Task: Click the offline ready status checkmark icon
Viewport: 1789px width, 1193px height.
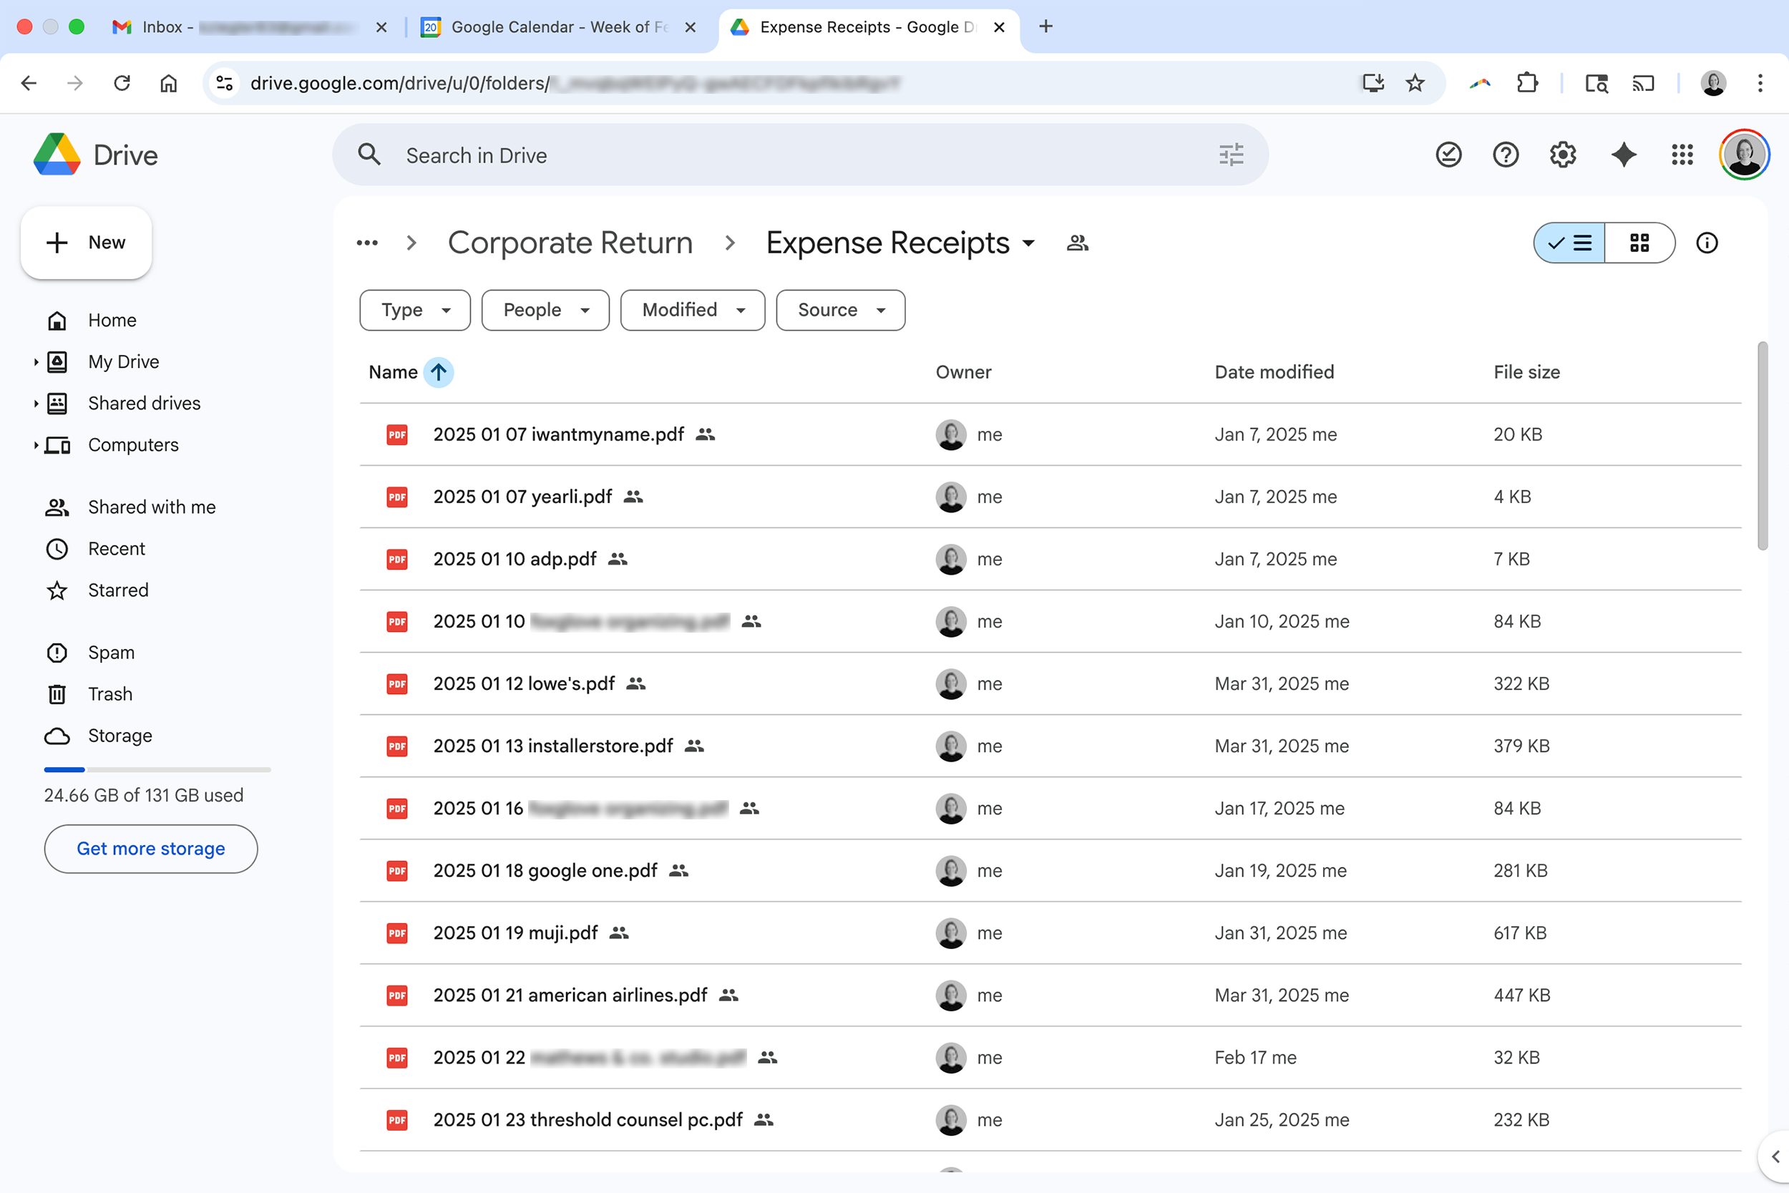Action: 1448,155
